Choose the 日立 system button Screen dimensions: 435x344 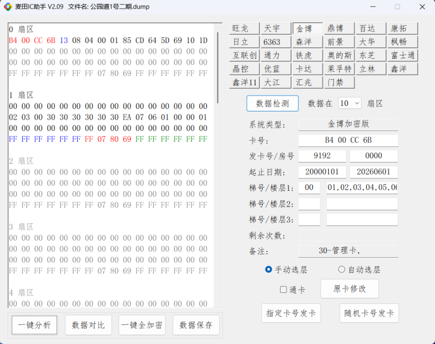[x=244, y=42]
